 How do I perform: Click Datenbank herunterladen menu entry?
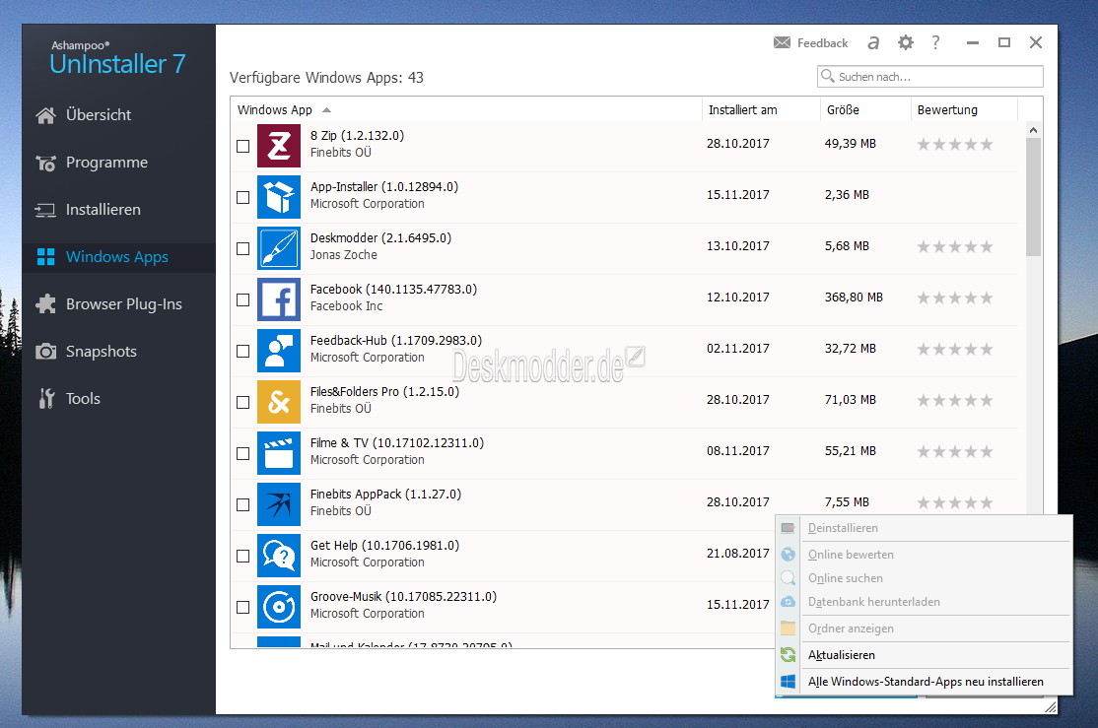coord(924,602)
